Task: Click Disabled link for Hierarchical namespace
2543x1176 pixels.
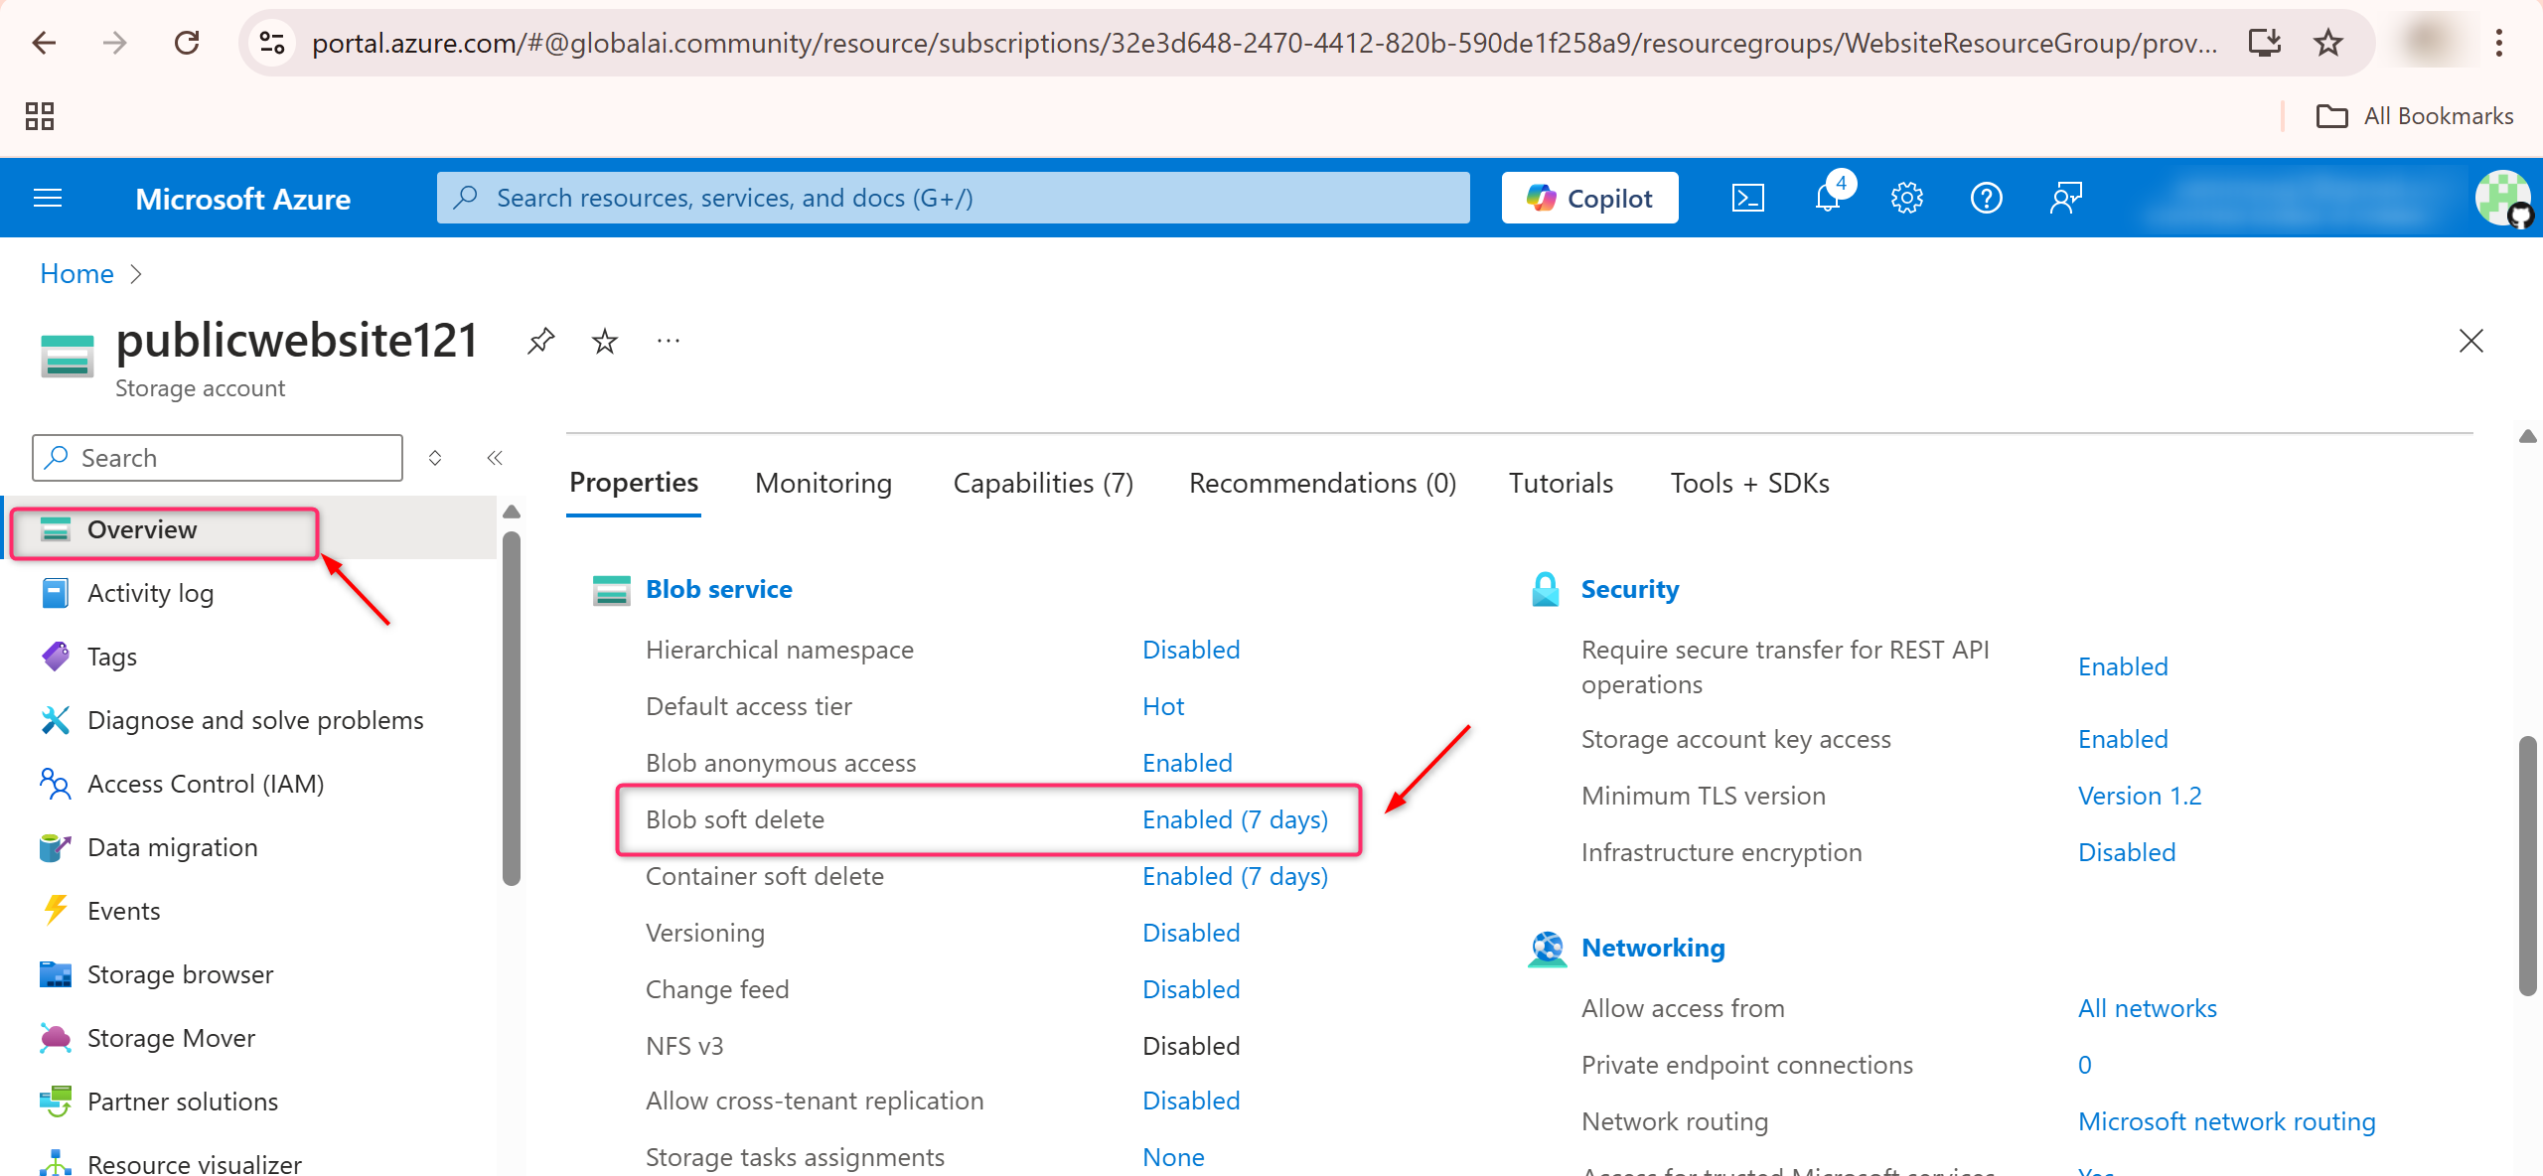Action: tap(1191, 650)
